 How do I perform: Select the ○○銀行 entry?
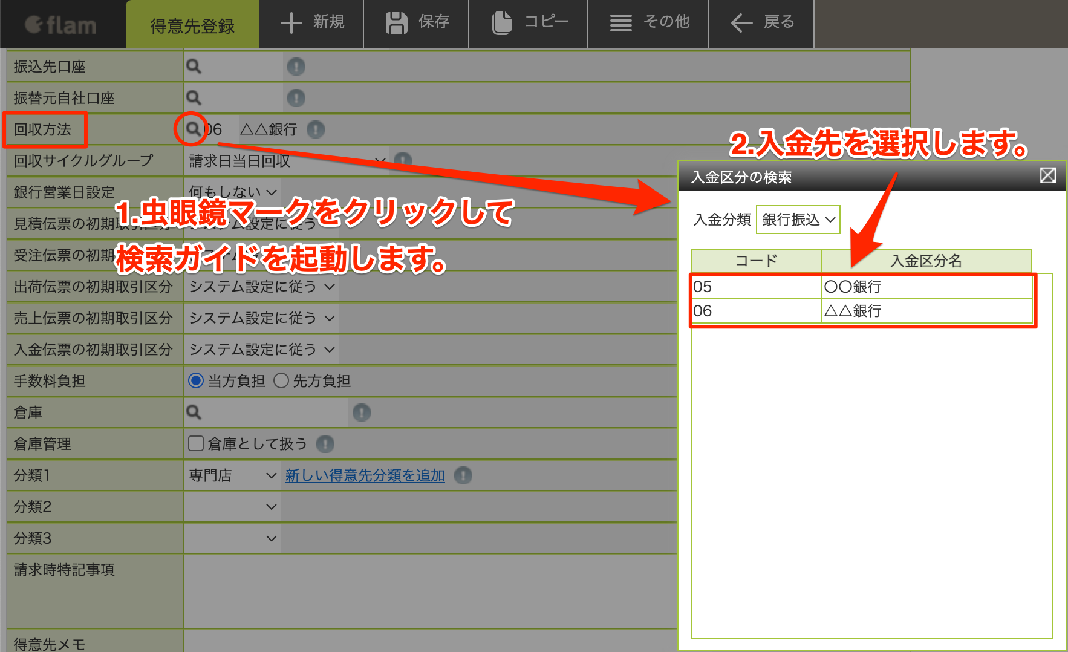point(926,287)
